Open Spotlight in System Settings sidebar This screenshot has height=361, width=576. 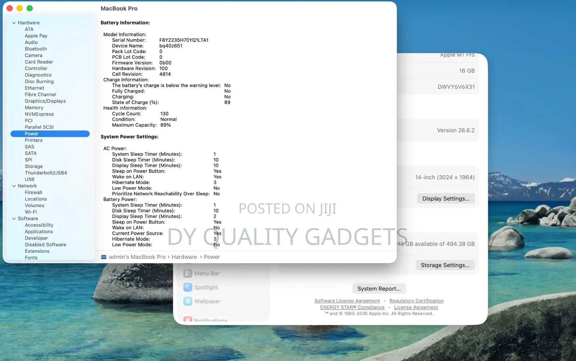coord(206,287)
